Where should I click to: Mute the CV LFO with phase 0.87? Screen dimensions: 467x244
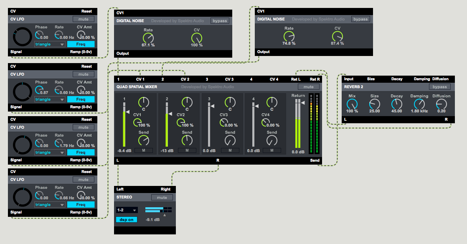84,74
